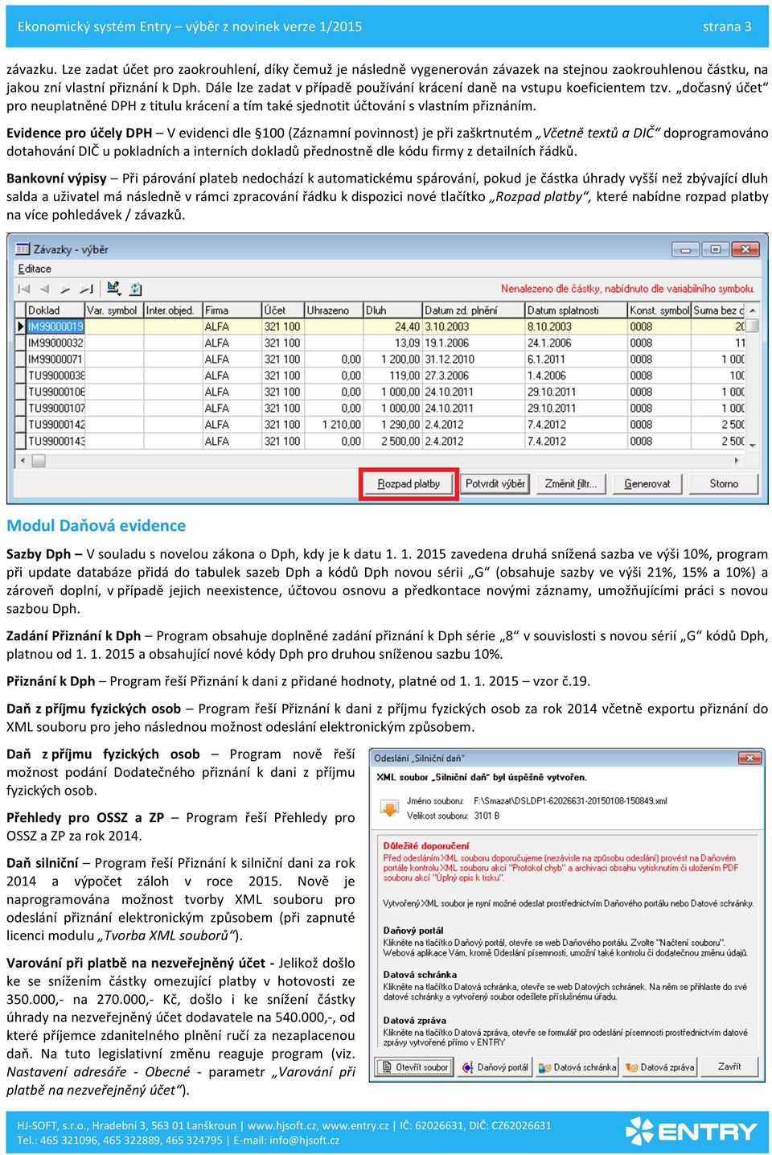The height and width of the screenshot is (1155, 772).
Task: Click Uhrazeno value 1 210,00 cell
Action: click(333, 425)
